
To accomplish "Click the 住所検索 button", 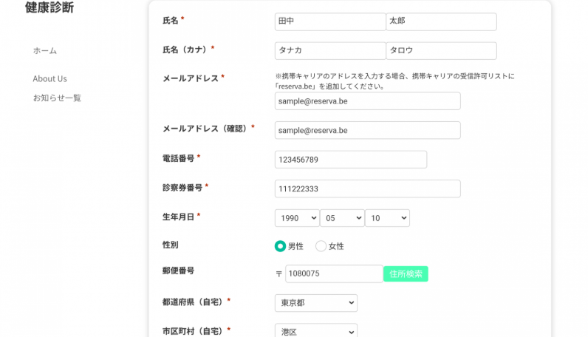I will [x=406, y=274].
